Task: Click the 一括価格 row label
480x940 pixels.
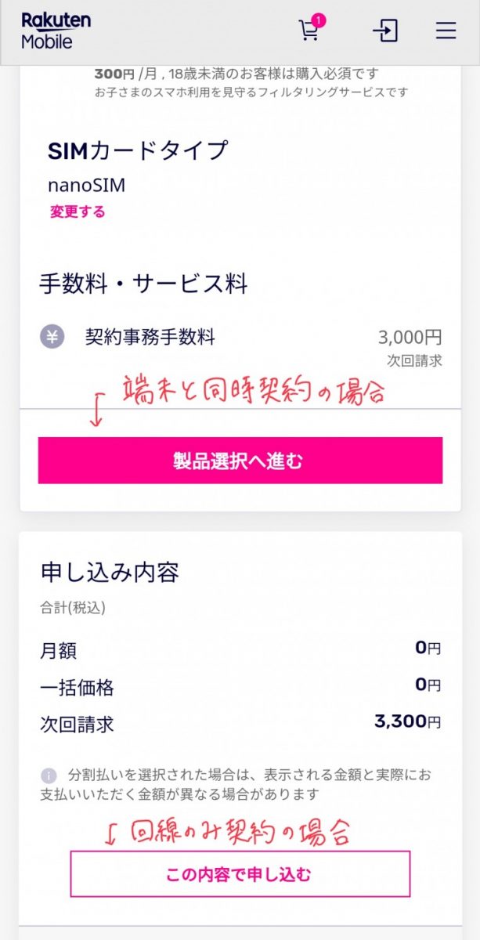Action: click(x=77, y=687)
